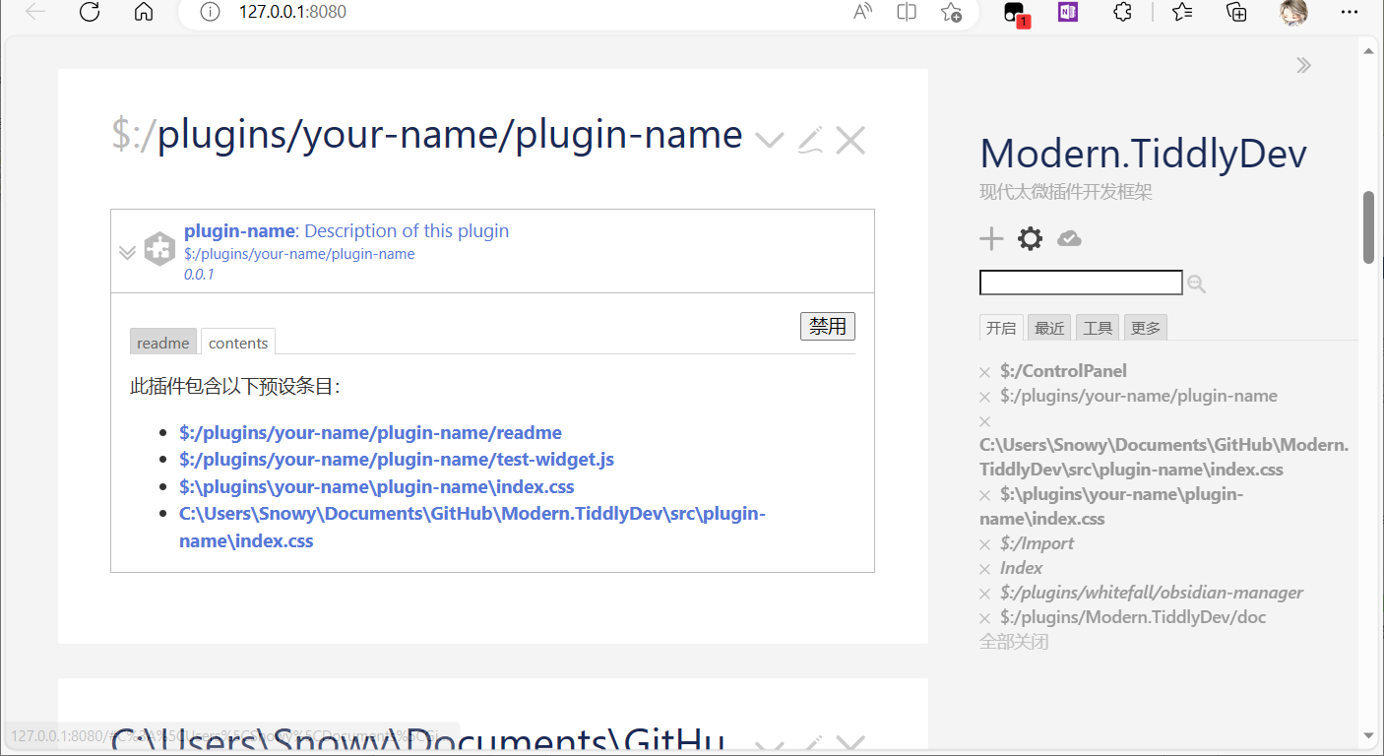Open extension icon with red badge

click(1015, 13)
